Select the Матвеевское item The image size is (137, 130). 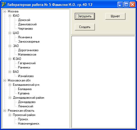[27, 54]
